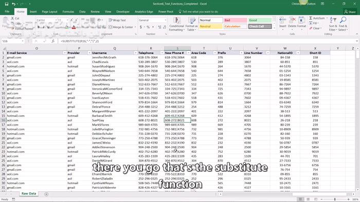Expand the formula bar
This screenshot has width=360, height=202.
(357, 41)
